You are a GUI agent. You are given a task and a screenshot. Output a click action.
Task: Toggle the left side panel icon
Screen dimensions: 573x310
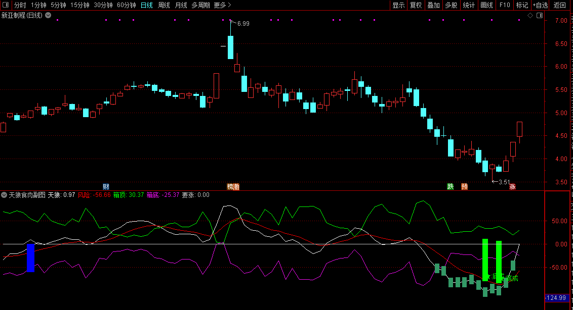[6, 5]
